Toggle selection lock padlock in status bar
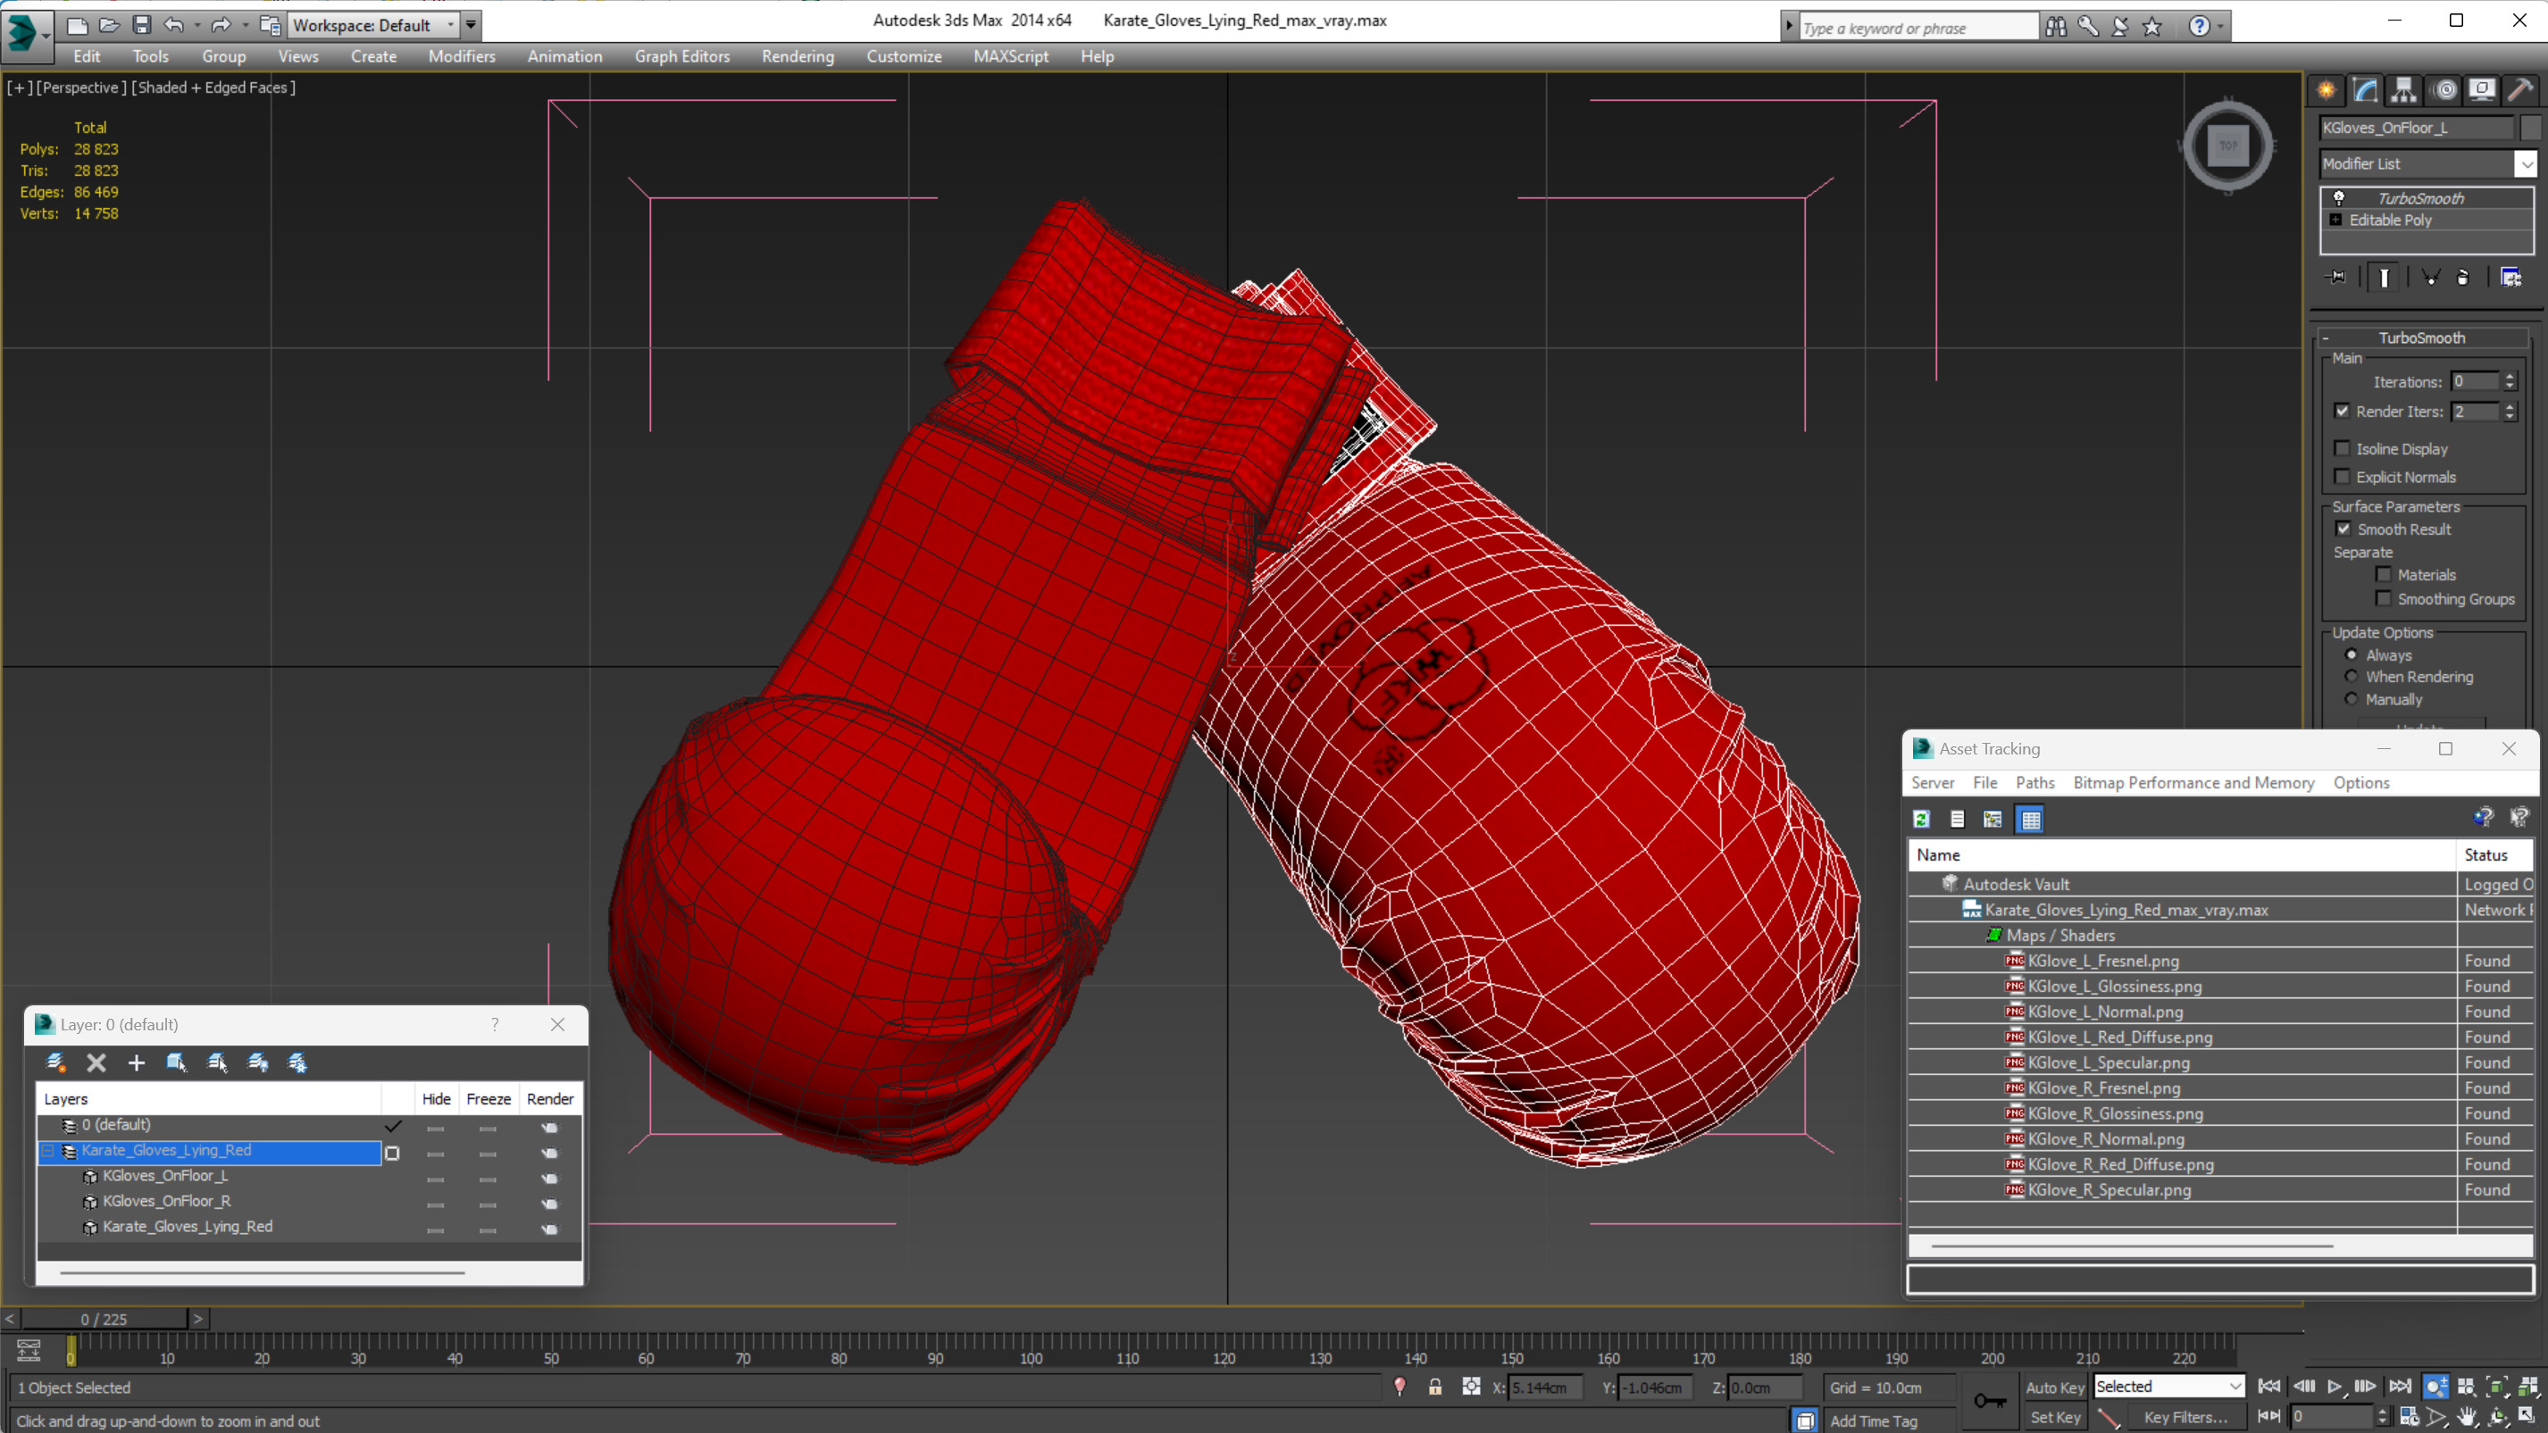This screenshot has height=1433, width=2548. point(1435,1387)
